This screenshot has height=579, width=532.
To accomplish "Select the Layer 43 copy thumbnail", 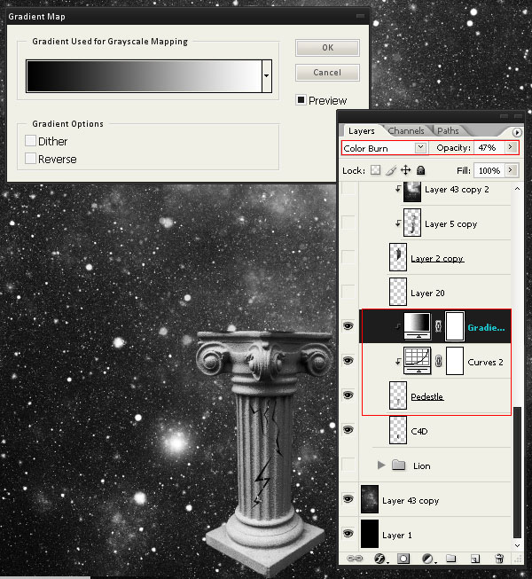I will pos(370,499).
